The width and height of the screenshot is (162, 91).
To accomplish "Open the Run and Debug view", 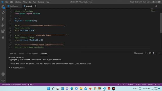I will click(3, 25).
